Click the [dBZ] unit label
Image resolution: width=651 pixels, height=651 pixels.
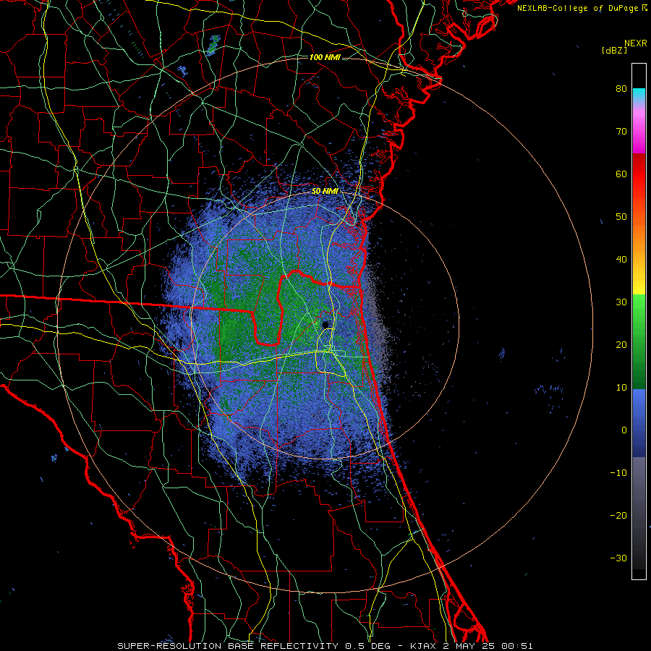click(614, 50)
